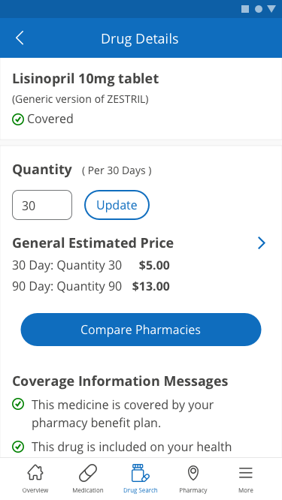Click the General Estimated Price heading
282x500 pixels.
coord(93,243)
